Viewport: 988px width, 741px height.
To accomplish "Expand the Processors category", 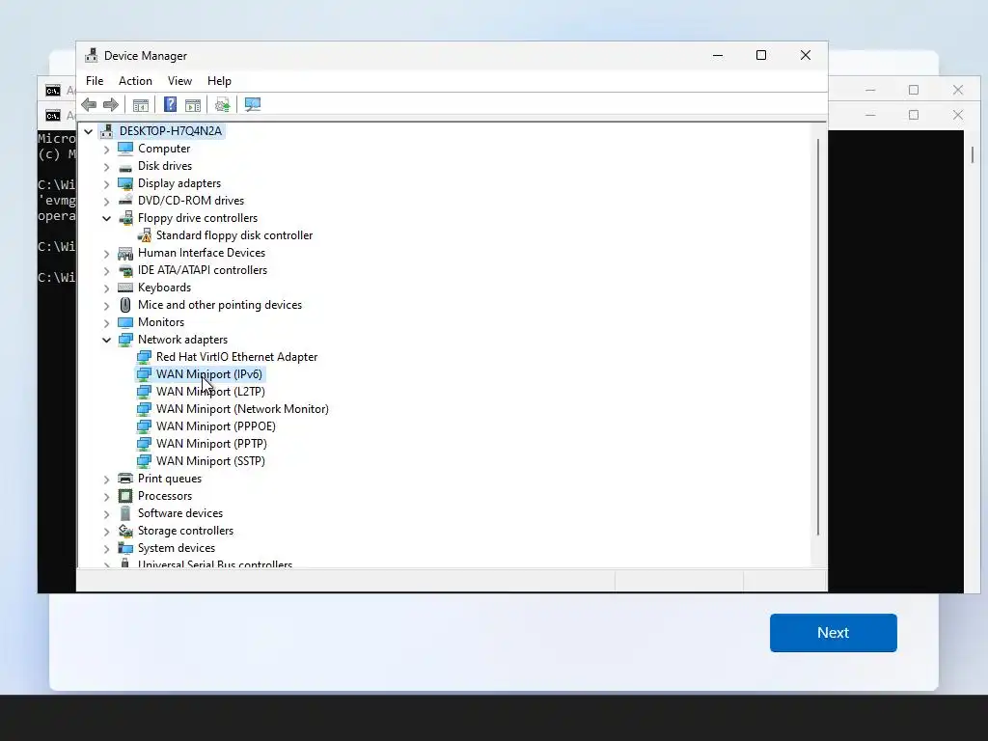I will pyautogui.click(x=106, y=497).
